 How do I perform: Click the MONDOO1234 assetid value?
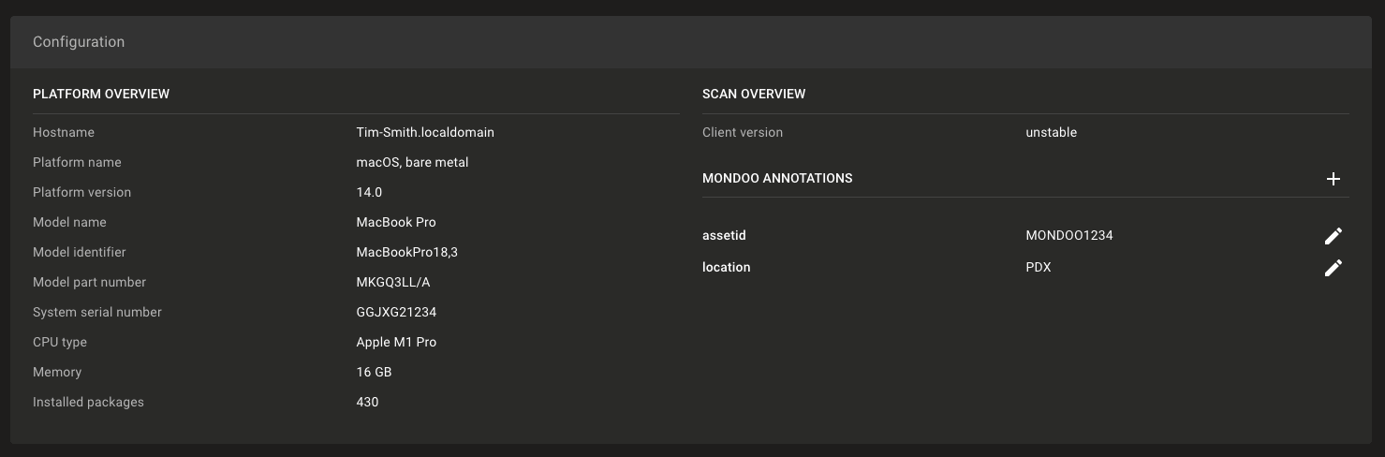(1069, 236)
